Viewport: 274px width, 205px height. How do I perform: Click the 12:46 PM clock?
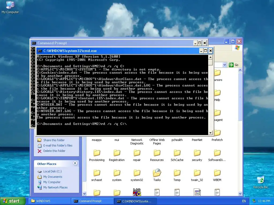tap(264, 201)
